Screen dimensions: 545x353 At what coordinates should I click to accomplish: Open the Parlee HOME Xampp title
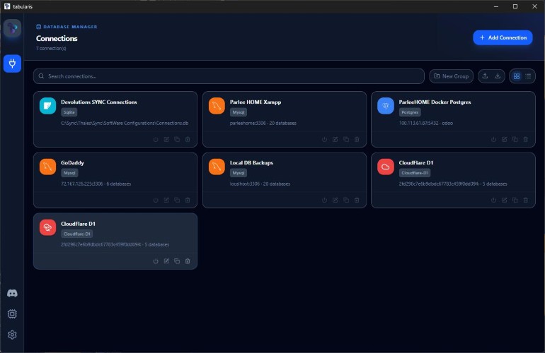coord(256,102)
